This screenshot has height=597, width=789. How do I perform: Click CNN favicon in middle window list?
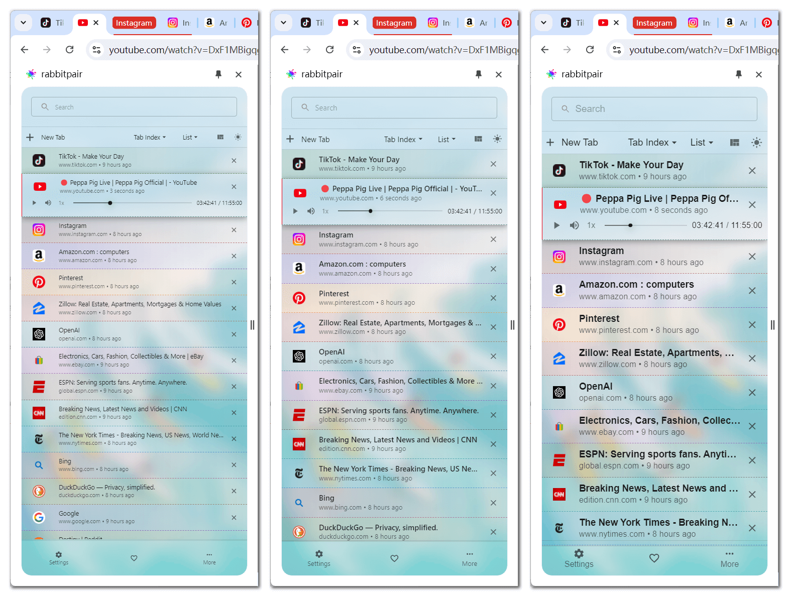[x=299, y=444]
